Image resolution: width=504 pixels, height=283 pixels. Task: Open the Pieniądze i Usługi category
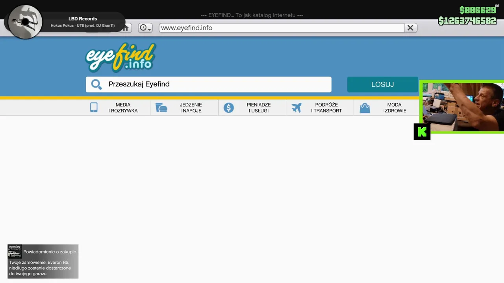click(252, 108)
